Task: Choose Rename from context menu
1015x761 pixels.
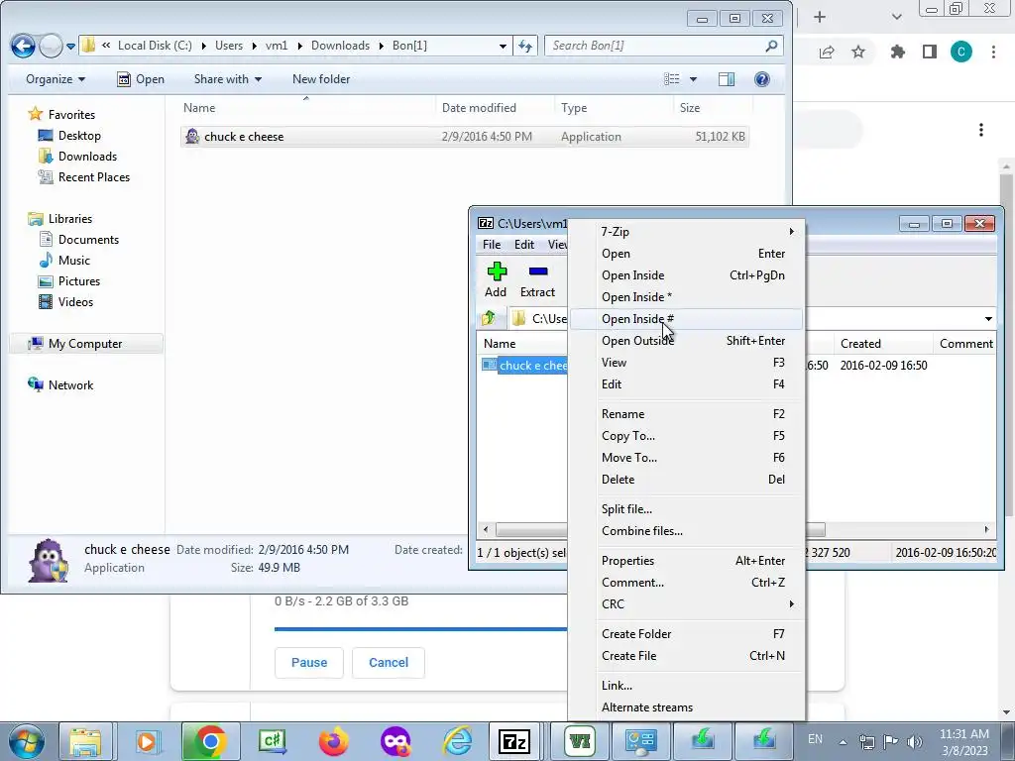Action: click(x=686, y=414)
